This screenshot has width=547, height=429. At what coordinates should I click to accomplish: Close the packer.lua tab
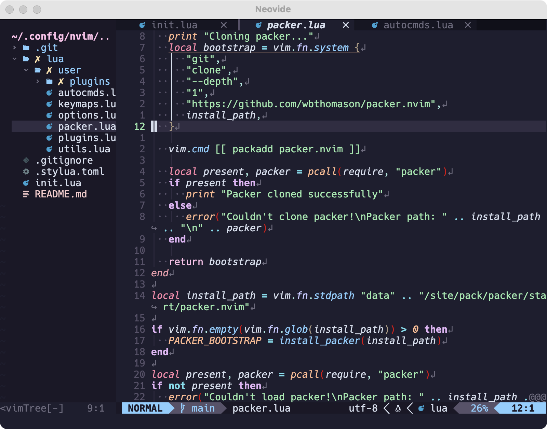[345, 25]
